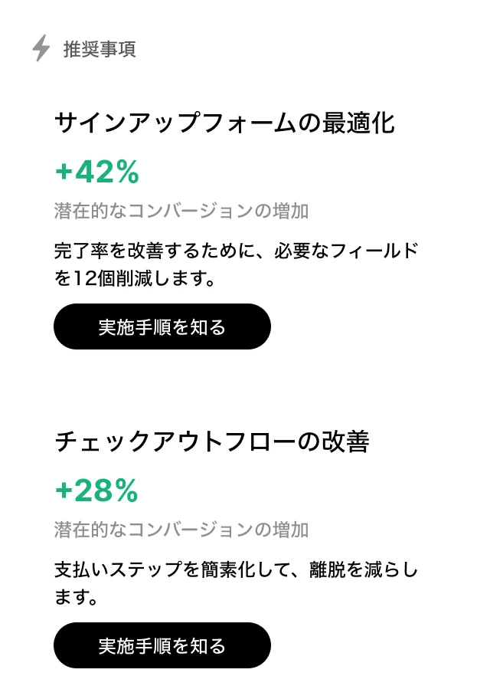Viewport: 490px width, 676px height.
Task: Click the 潜在的なコンバージョンの増加 label under +42%
Action: point(181,211)
